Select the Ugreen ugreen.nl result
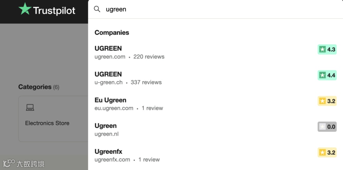 tap(215, 130)
